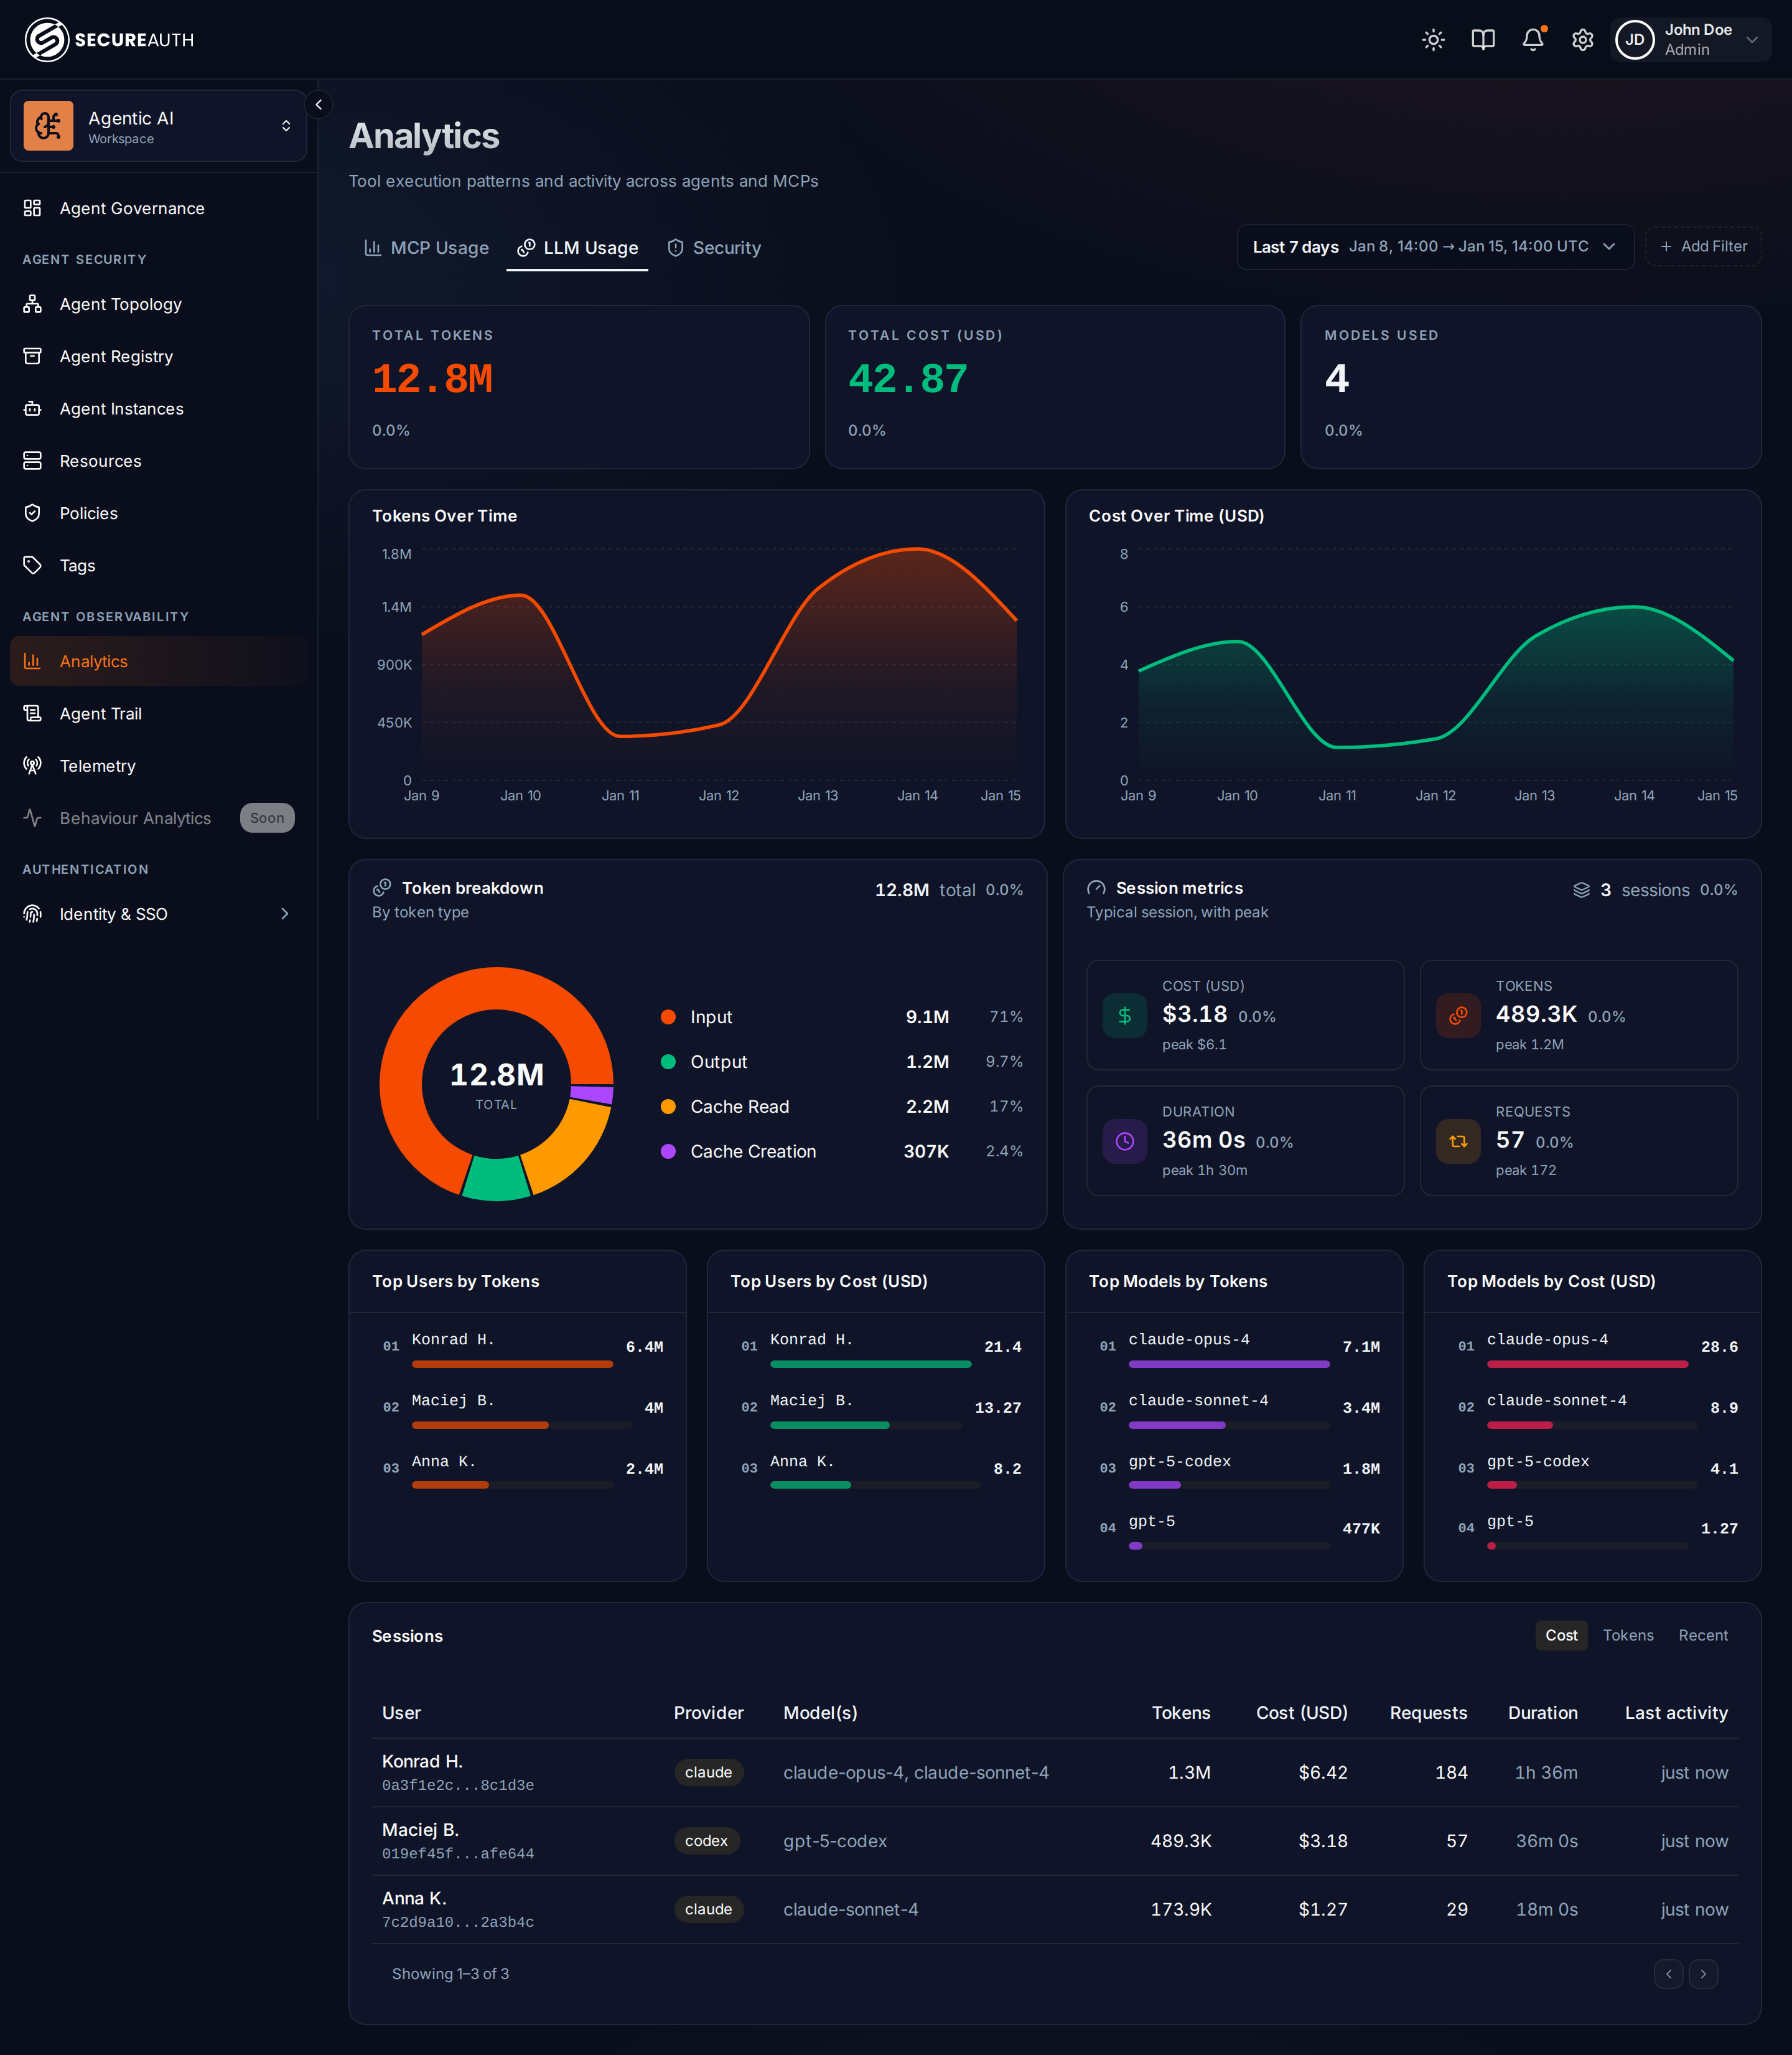Viewport: 1792px width, 2055px height.
Task: Click claude-opus-4 bar in Top Models by Tokens
Action: (x=1229, y=1364)
